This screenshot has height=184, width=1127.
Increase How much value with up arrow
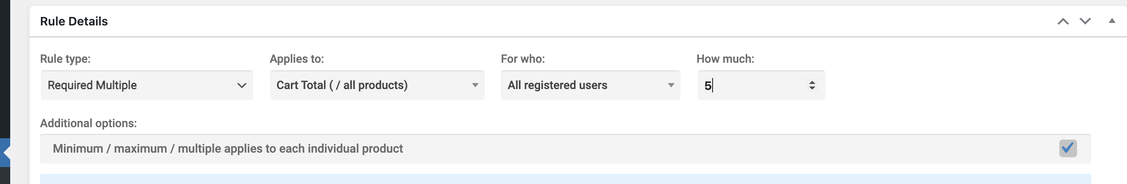click(x=812, y=82)
